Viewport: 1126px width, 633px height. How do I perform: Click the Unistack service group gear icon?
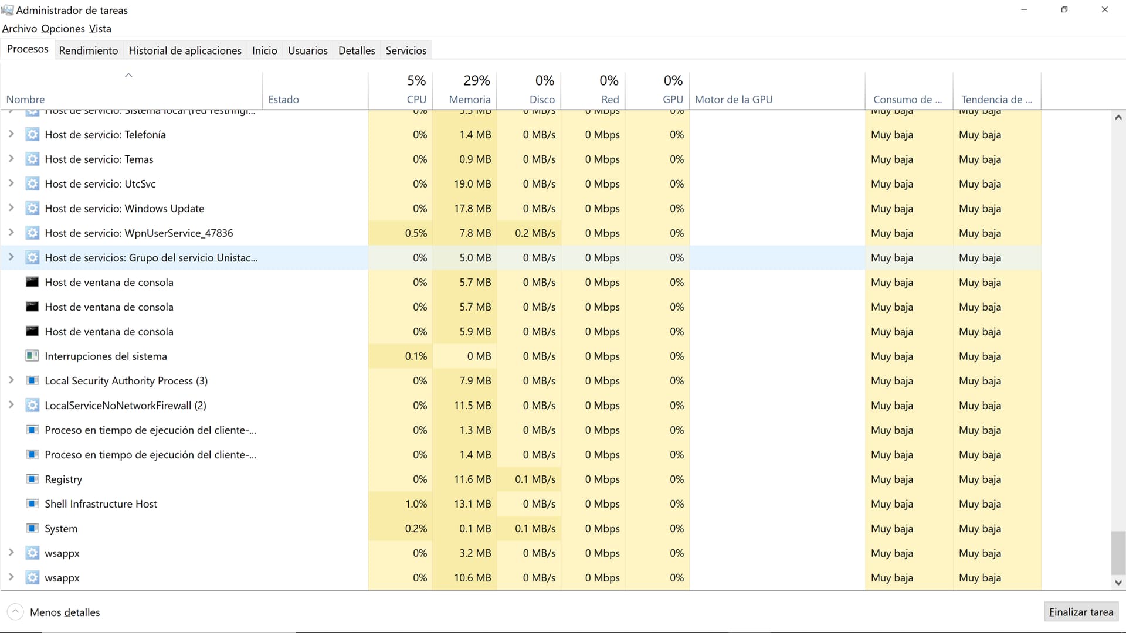coord(32,258)
